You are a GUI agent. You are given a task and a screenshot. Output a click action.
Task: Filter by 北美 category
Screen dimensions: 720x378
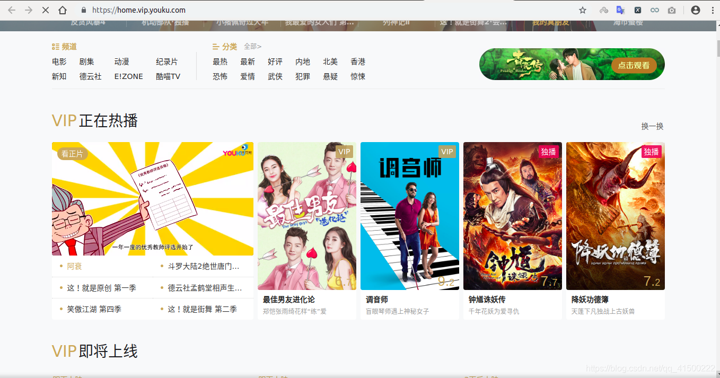(x=330, y=61)
